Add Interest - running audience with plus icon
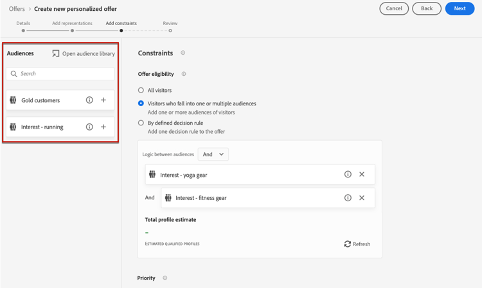This screenshot has width=482, height=288. [103, 127]
